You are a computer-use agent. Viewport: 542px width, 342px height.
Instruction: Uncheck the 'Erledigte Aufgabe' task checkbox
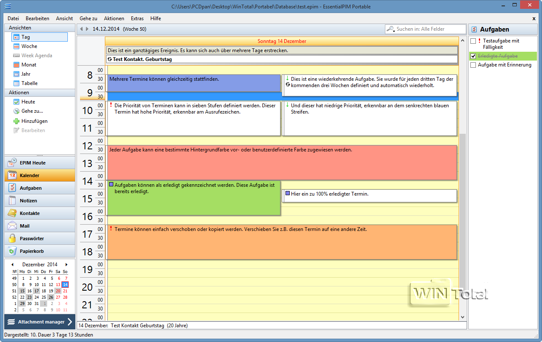tap(473, 56)
